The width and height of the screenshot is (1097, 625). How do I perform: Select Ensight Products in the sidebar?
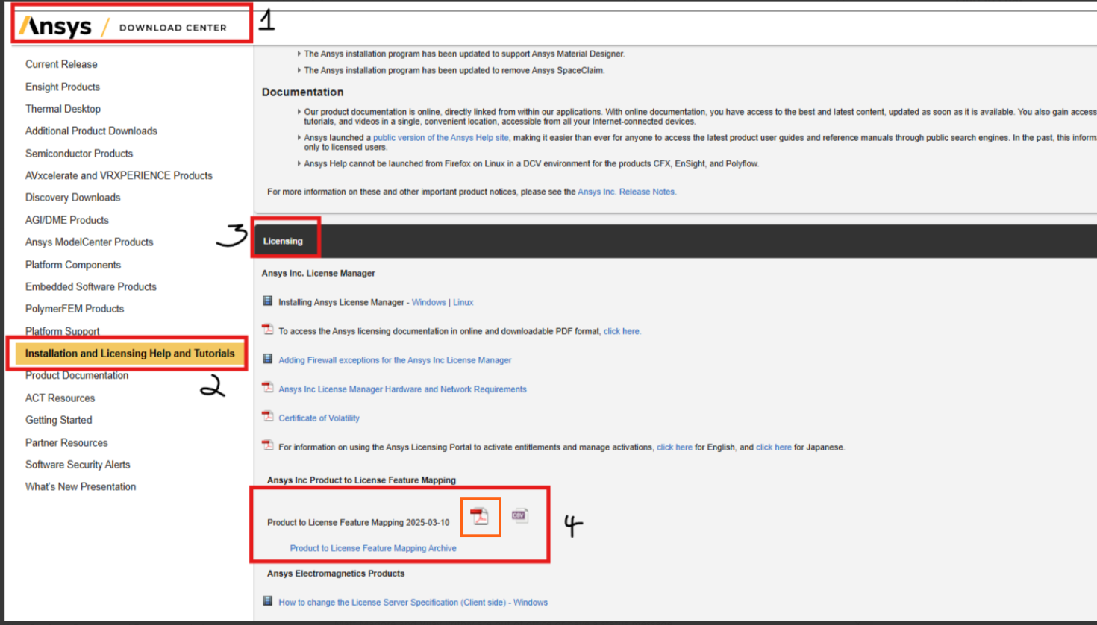(x=63, y=87)
